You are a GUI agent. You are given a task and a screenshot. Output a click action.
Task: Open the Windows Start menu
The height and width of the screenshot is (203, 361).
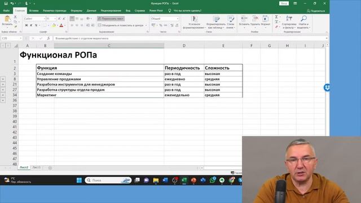79,180
